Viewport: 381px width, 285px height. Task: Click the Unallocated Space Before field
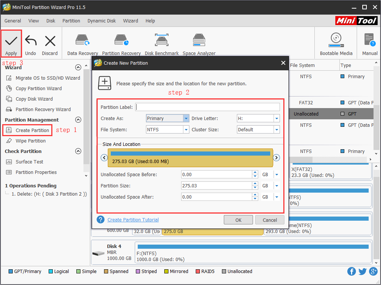coord(216,175)
